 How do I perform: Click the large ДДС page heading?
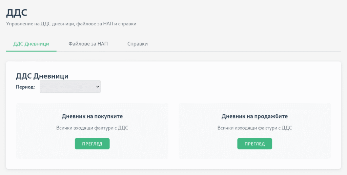(x=17, y=13)
